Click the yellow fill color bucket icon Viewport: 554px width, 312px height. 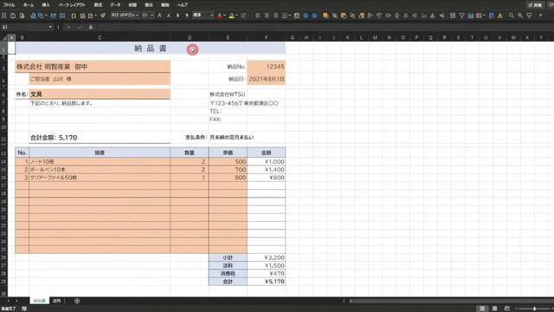click(x=231, y=16)
